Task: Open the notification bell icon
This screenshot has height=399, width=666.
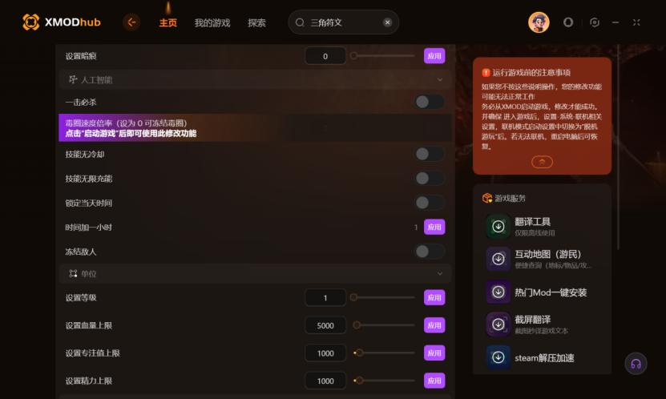Action: point(568,22)
